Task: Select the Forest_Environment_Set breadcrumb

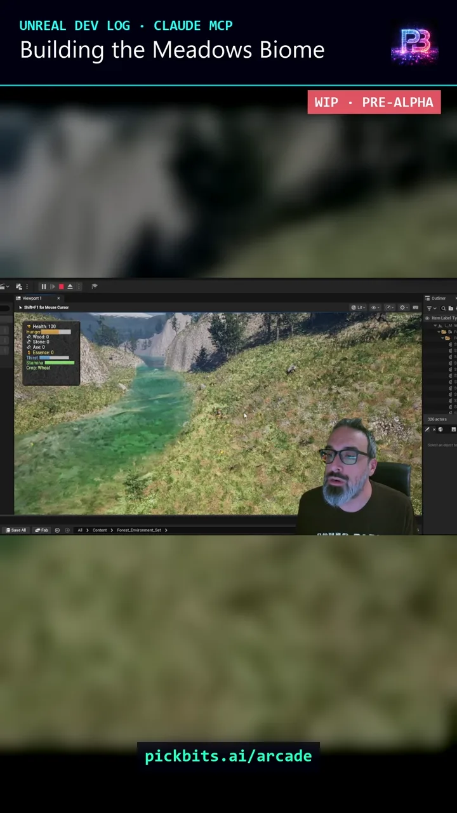Action: pos(139,530)
